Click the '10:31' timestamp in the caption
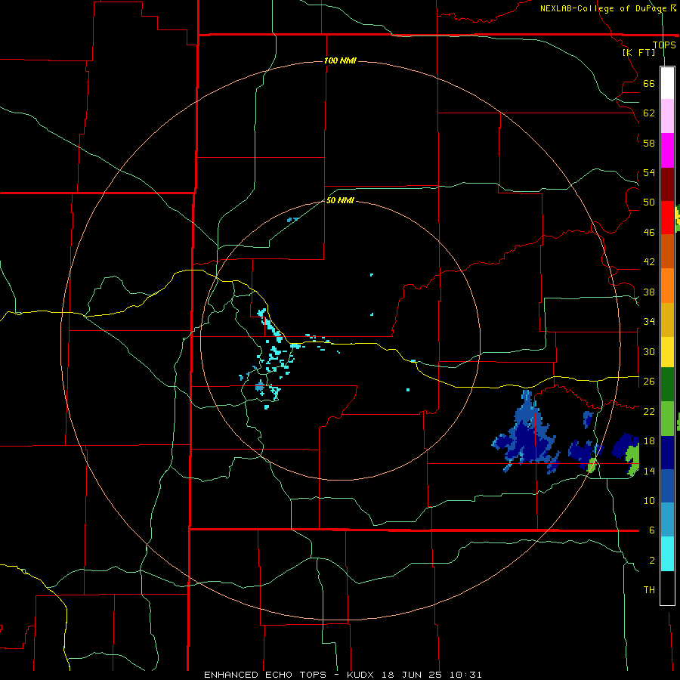This screenshot has height=680, width=680. click(465, 675)
